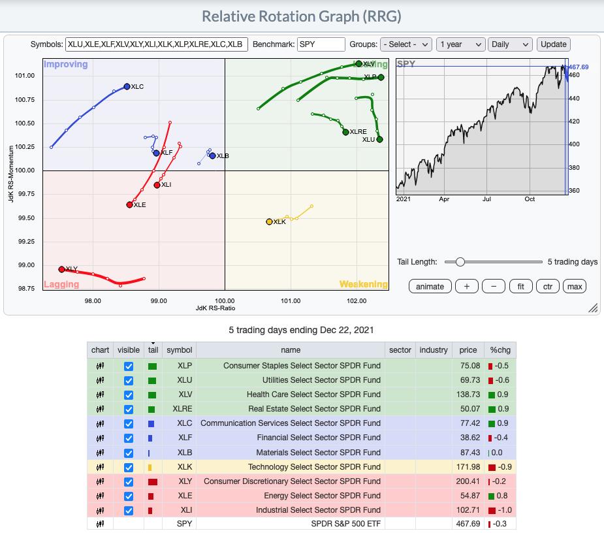
Task: Click the animate button
Action: [430, 286]
